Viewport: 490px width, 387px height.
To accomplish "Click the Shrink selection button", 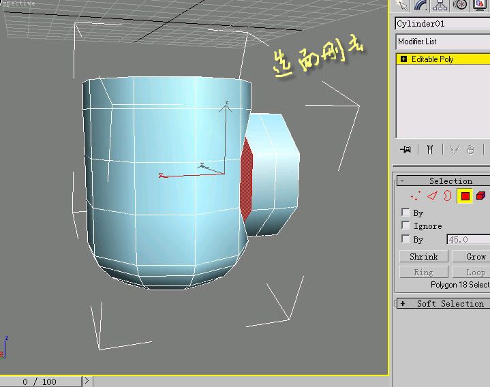I will (x=424, y=256).
